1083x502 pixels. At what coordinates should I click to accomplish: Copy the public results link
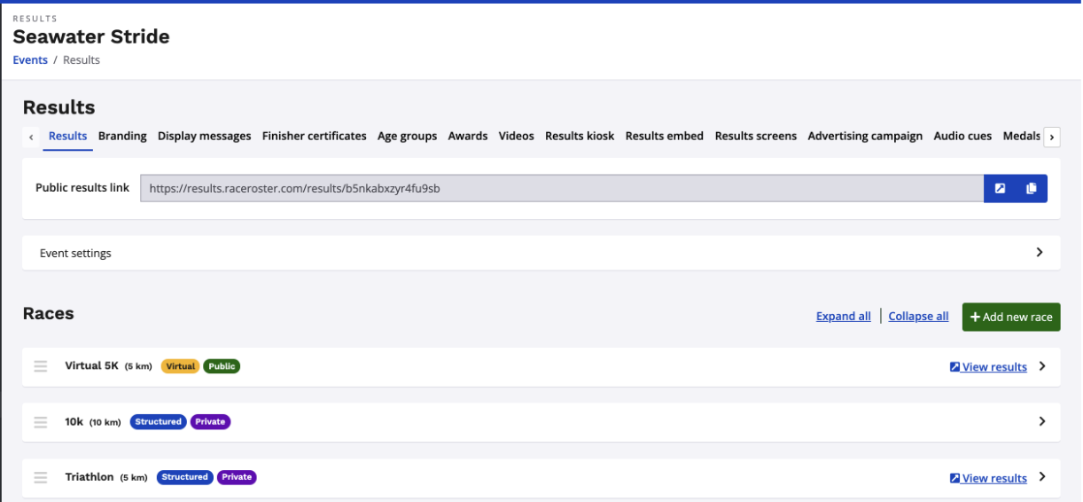click(x=1031, y=188)
